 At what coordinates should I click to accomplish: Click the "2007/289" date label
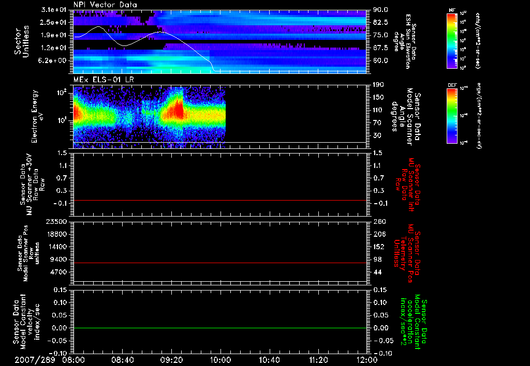35,360
